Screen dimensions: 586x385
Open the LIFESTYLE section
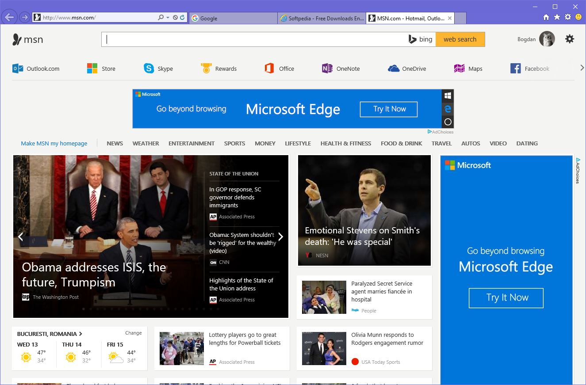298,143
